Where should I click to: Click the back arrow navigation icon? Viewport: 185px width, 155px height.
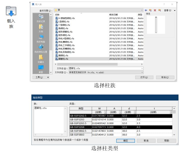(146, 10)
